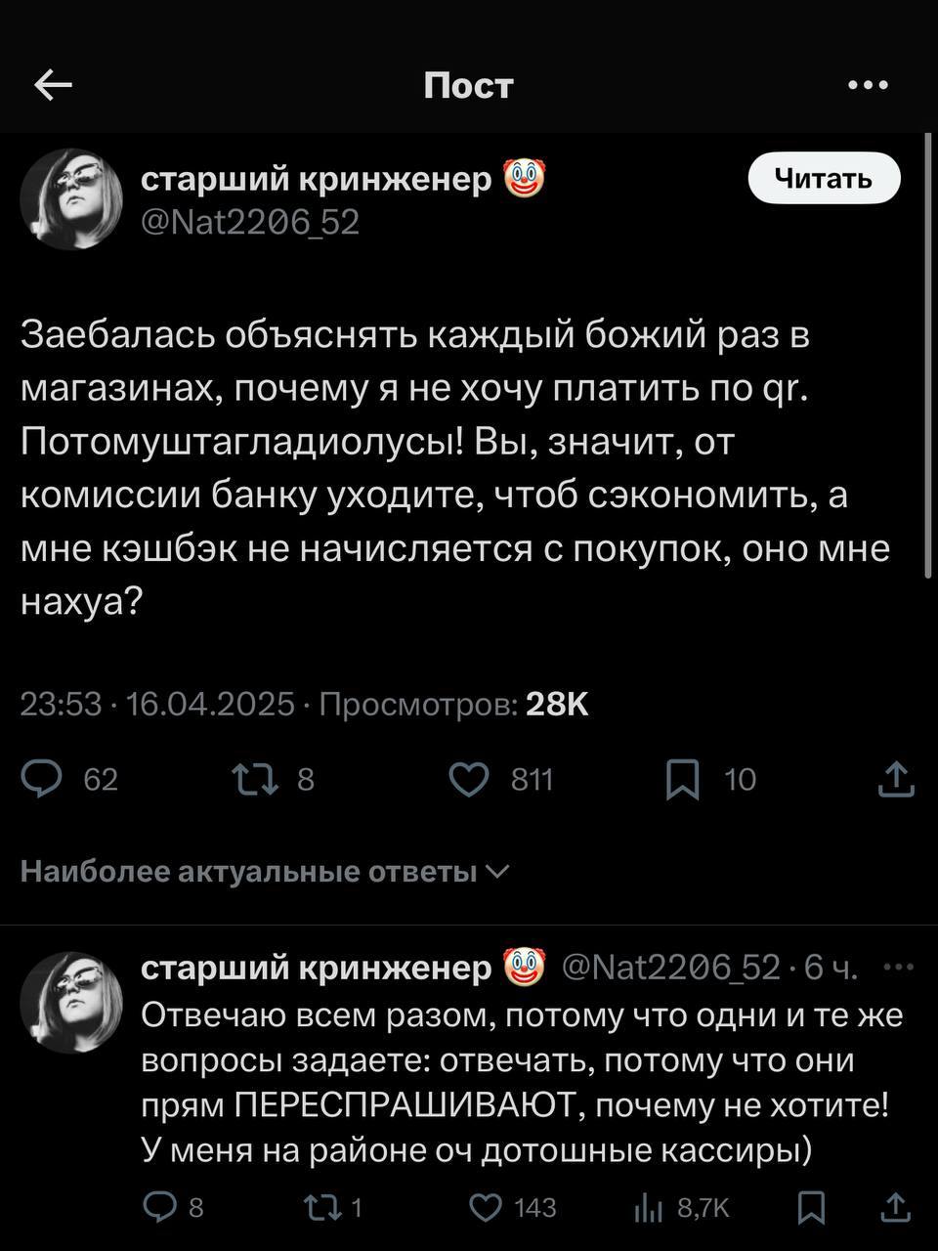This screenshot has height=1251, width=938.
Task: View analytics for reply with 8,7K views
Action: (647, 1209)
